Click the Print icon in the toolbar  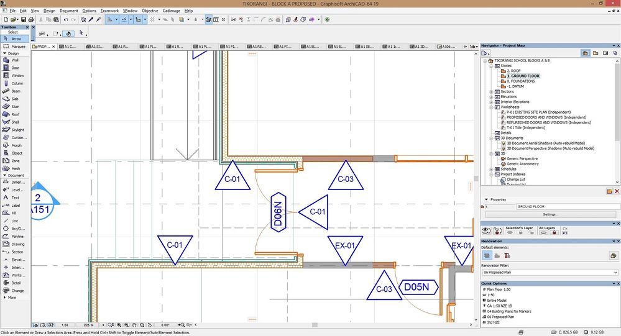[x=31, y=19]
